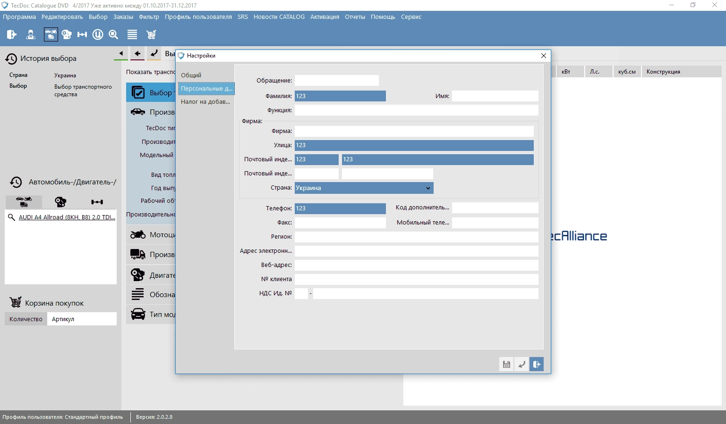
Task: Open axle search toolbar icon
Action: pyautogui.click(x=82, y=34)
